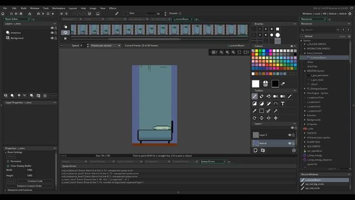
Task: Click the Move/translate arrows tool
Action: (x=276, y=118)
